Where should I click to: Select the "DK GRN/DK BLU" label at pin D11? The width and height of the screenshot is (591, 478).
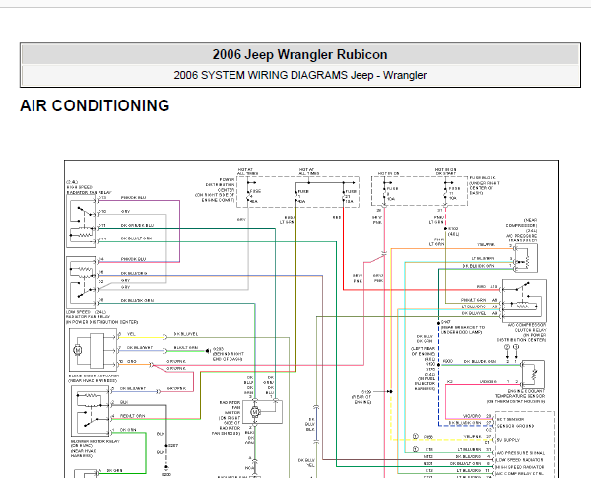click(x=137, y=226)
